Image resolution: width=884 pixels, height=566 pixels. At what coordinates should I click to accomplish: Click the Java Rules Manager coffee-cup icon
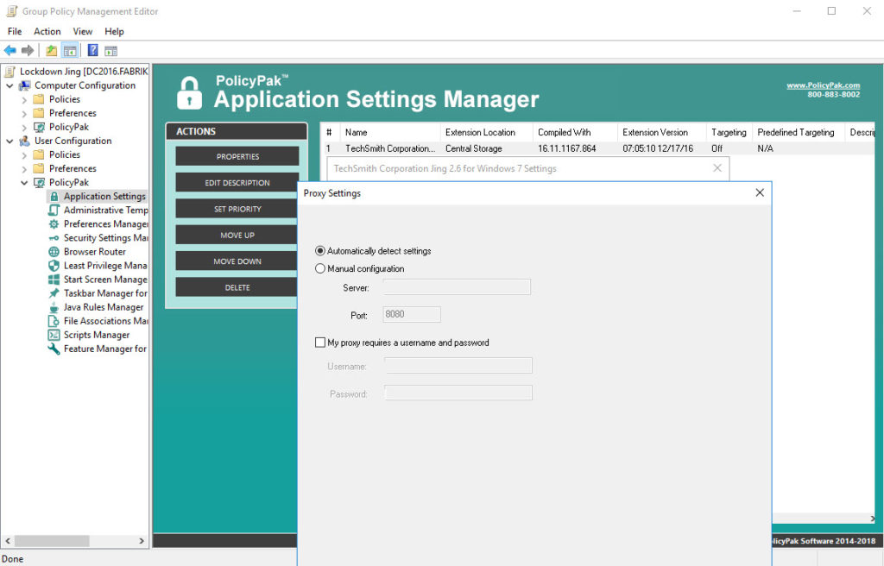[x=54, y=307]
